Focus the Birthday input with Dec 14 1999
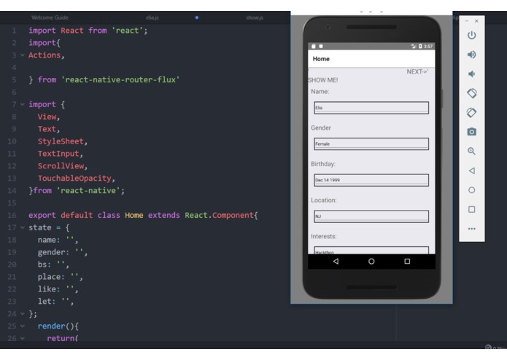507x360 pixels. 371,180
